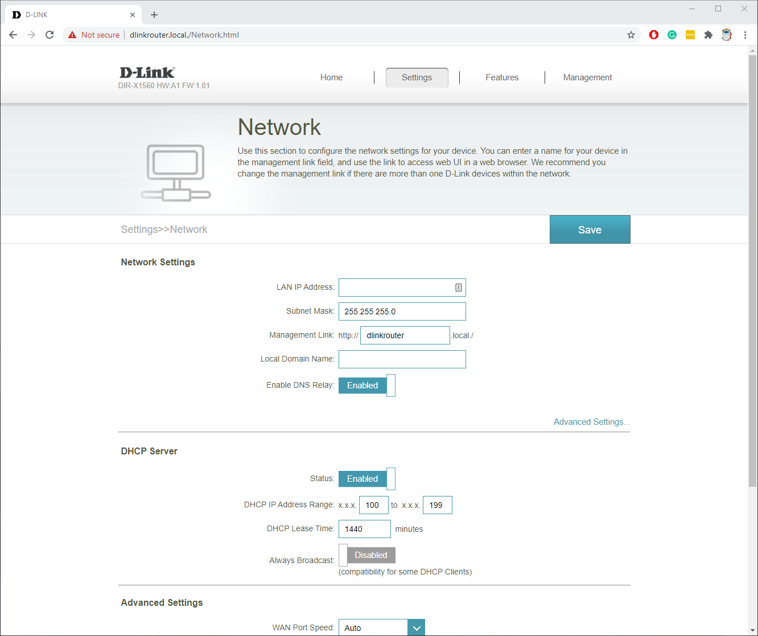This screenshot has height=636, width=758.
Task: Open a new browser tab
Action: 154,15
